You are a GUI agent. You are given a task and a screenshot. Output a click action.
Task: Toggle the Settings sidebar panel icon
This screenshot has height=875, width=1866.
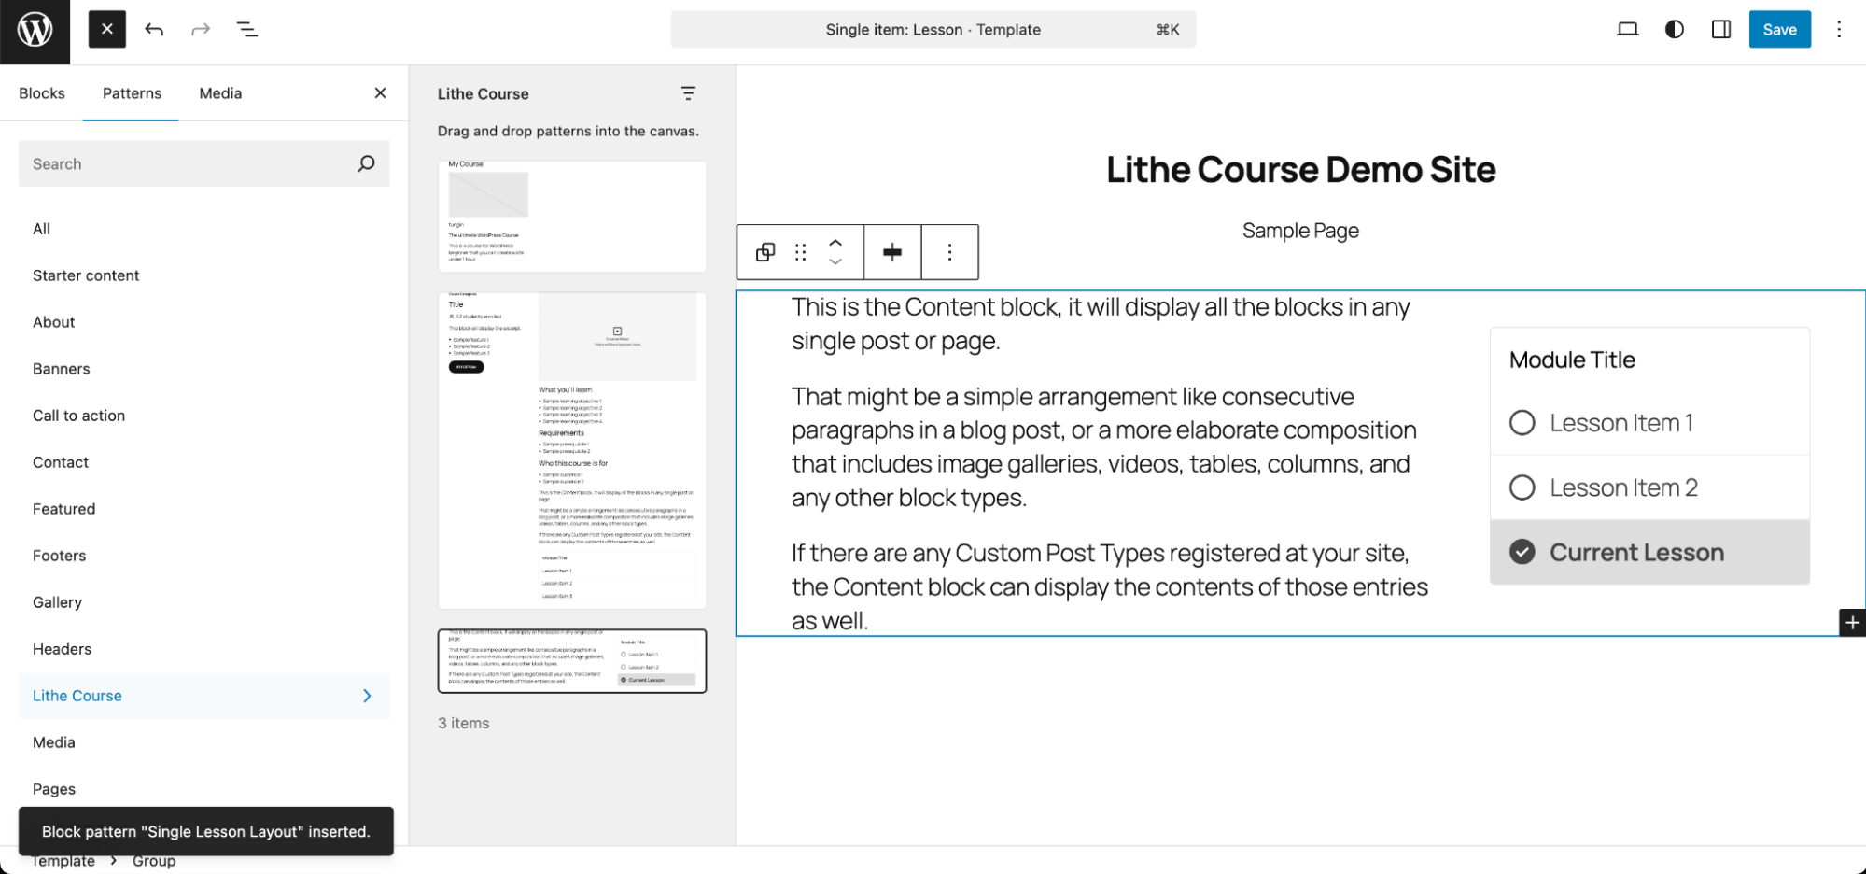(x=1720, y=29)
